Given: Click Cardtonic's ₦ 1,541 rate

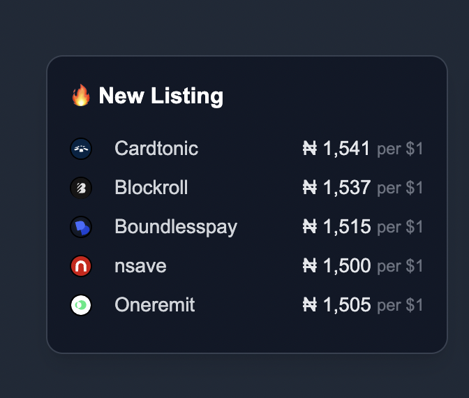Looking at the screenshot, I should [336, 149].
